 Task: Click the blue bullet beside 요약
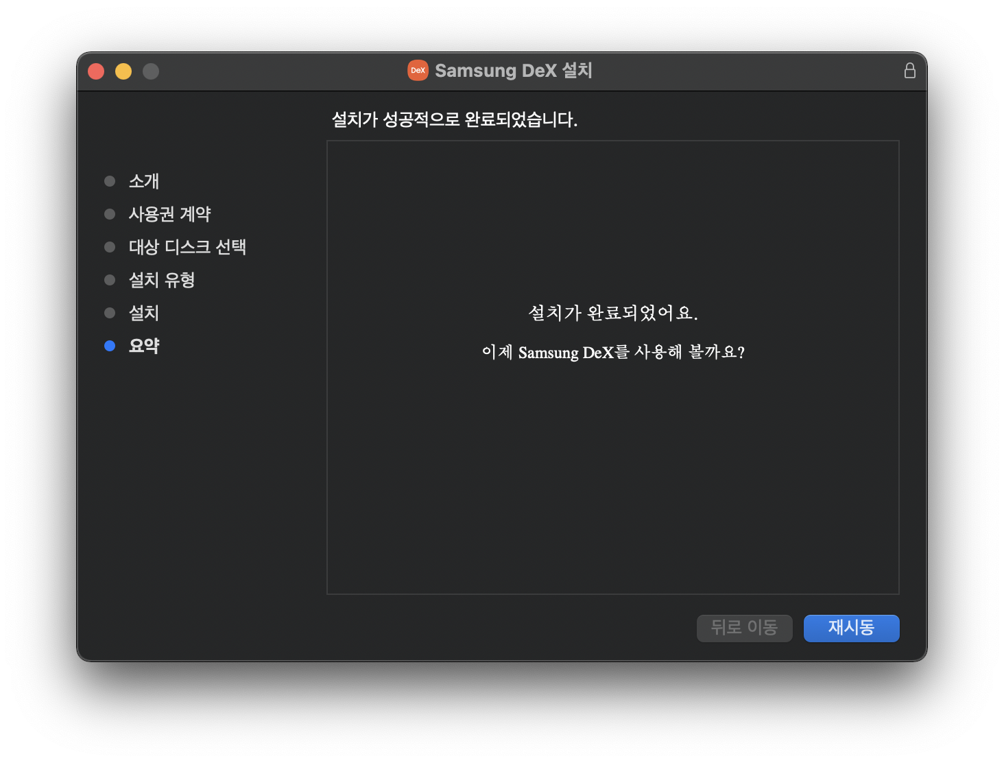[110, 346]
